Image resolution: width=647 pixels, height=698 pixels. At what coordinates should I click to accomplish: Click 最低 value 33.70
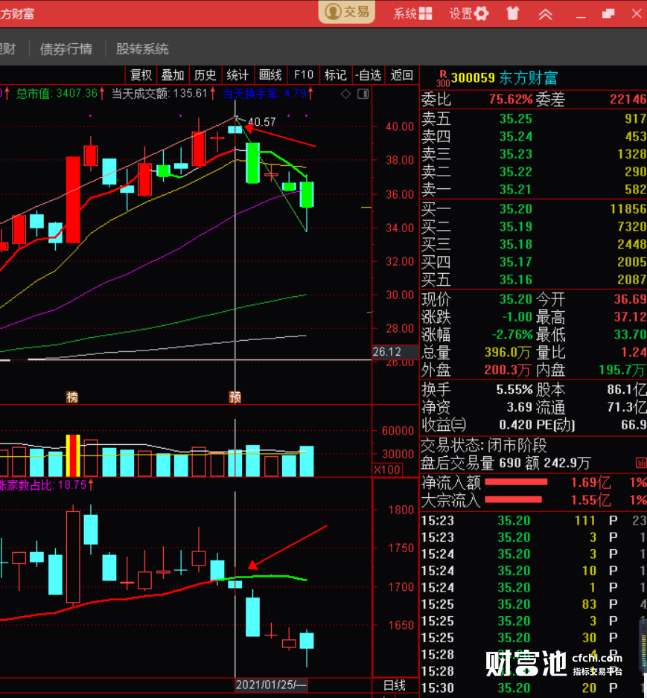[630, 335]
